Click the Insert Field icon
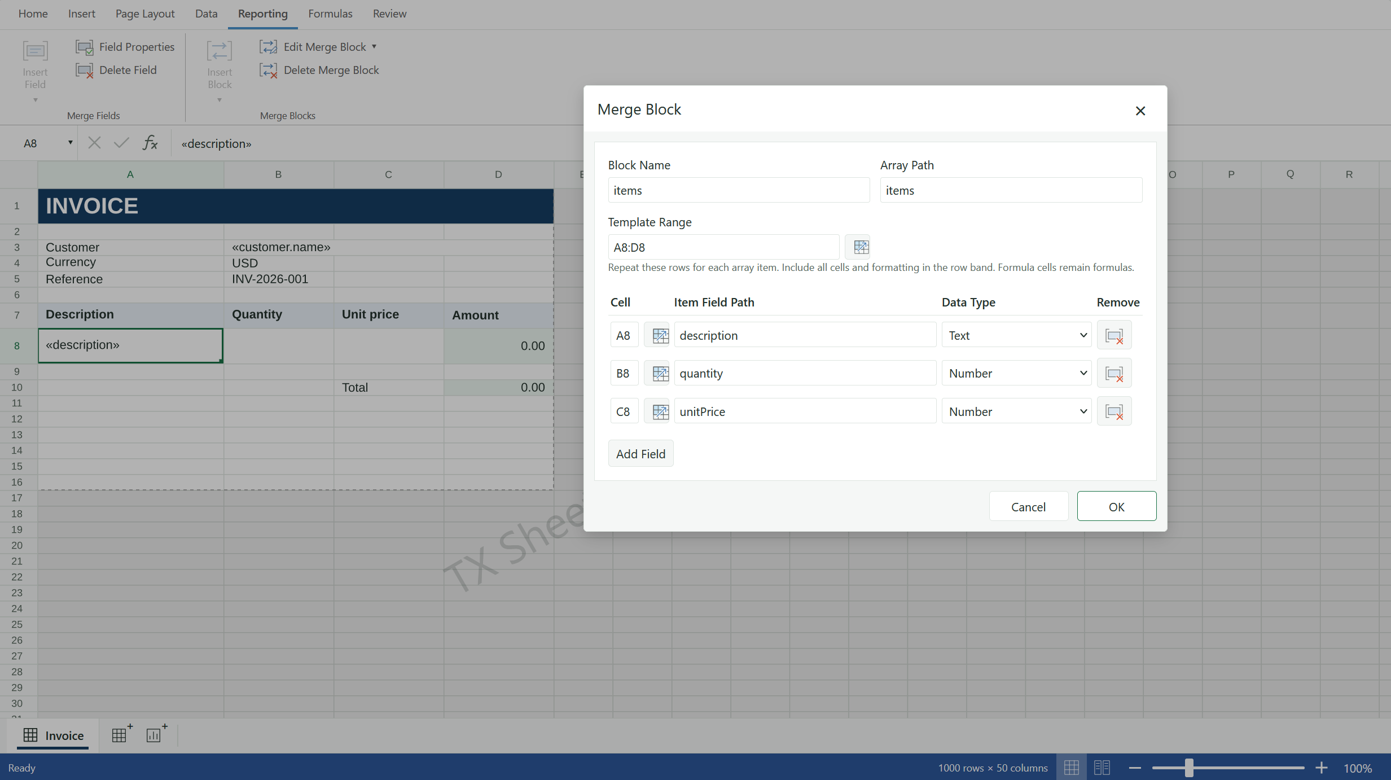Viewport: 1391px width, 780px height. click(35, 51)
